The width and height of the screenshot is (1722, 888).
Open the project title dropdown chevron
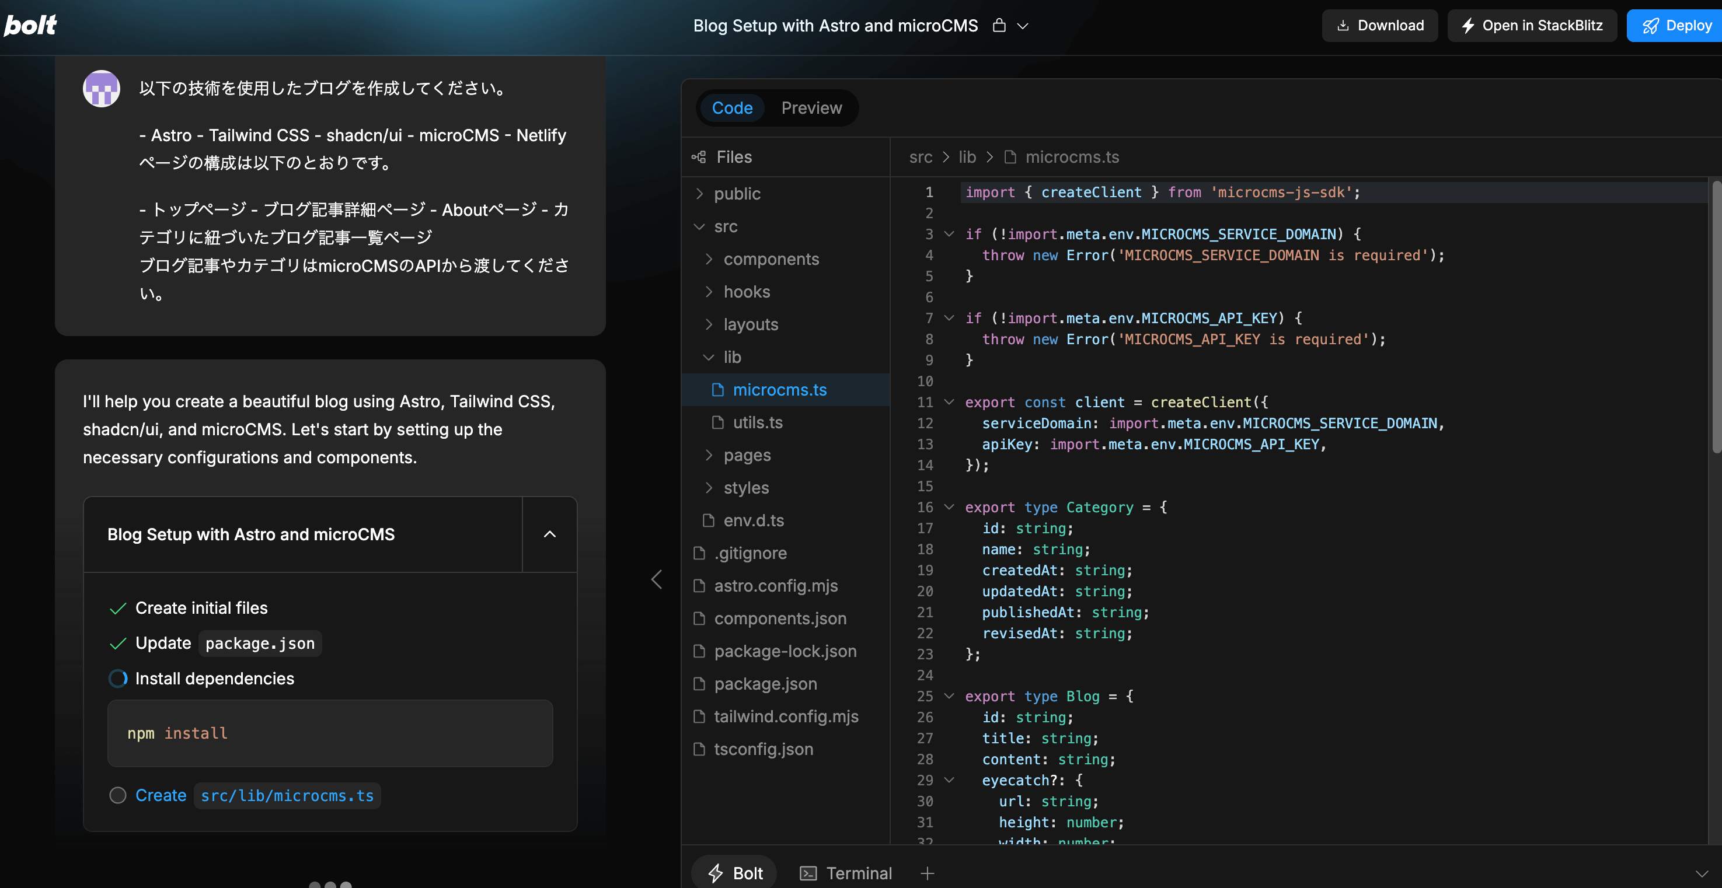pyautogui.click(x=1022, y=26)
